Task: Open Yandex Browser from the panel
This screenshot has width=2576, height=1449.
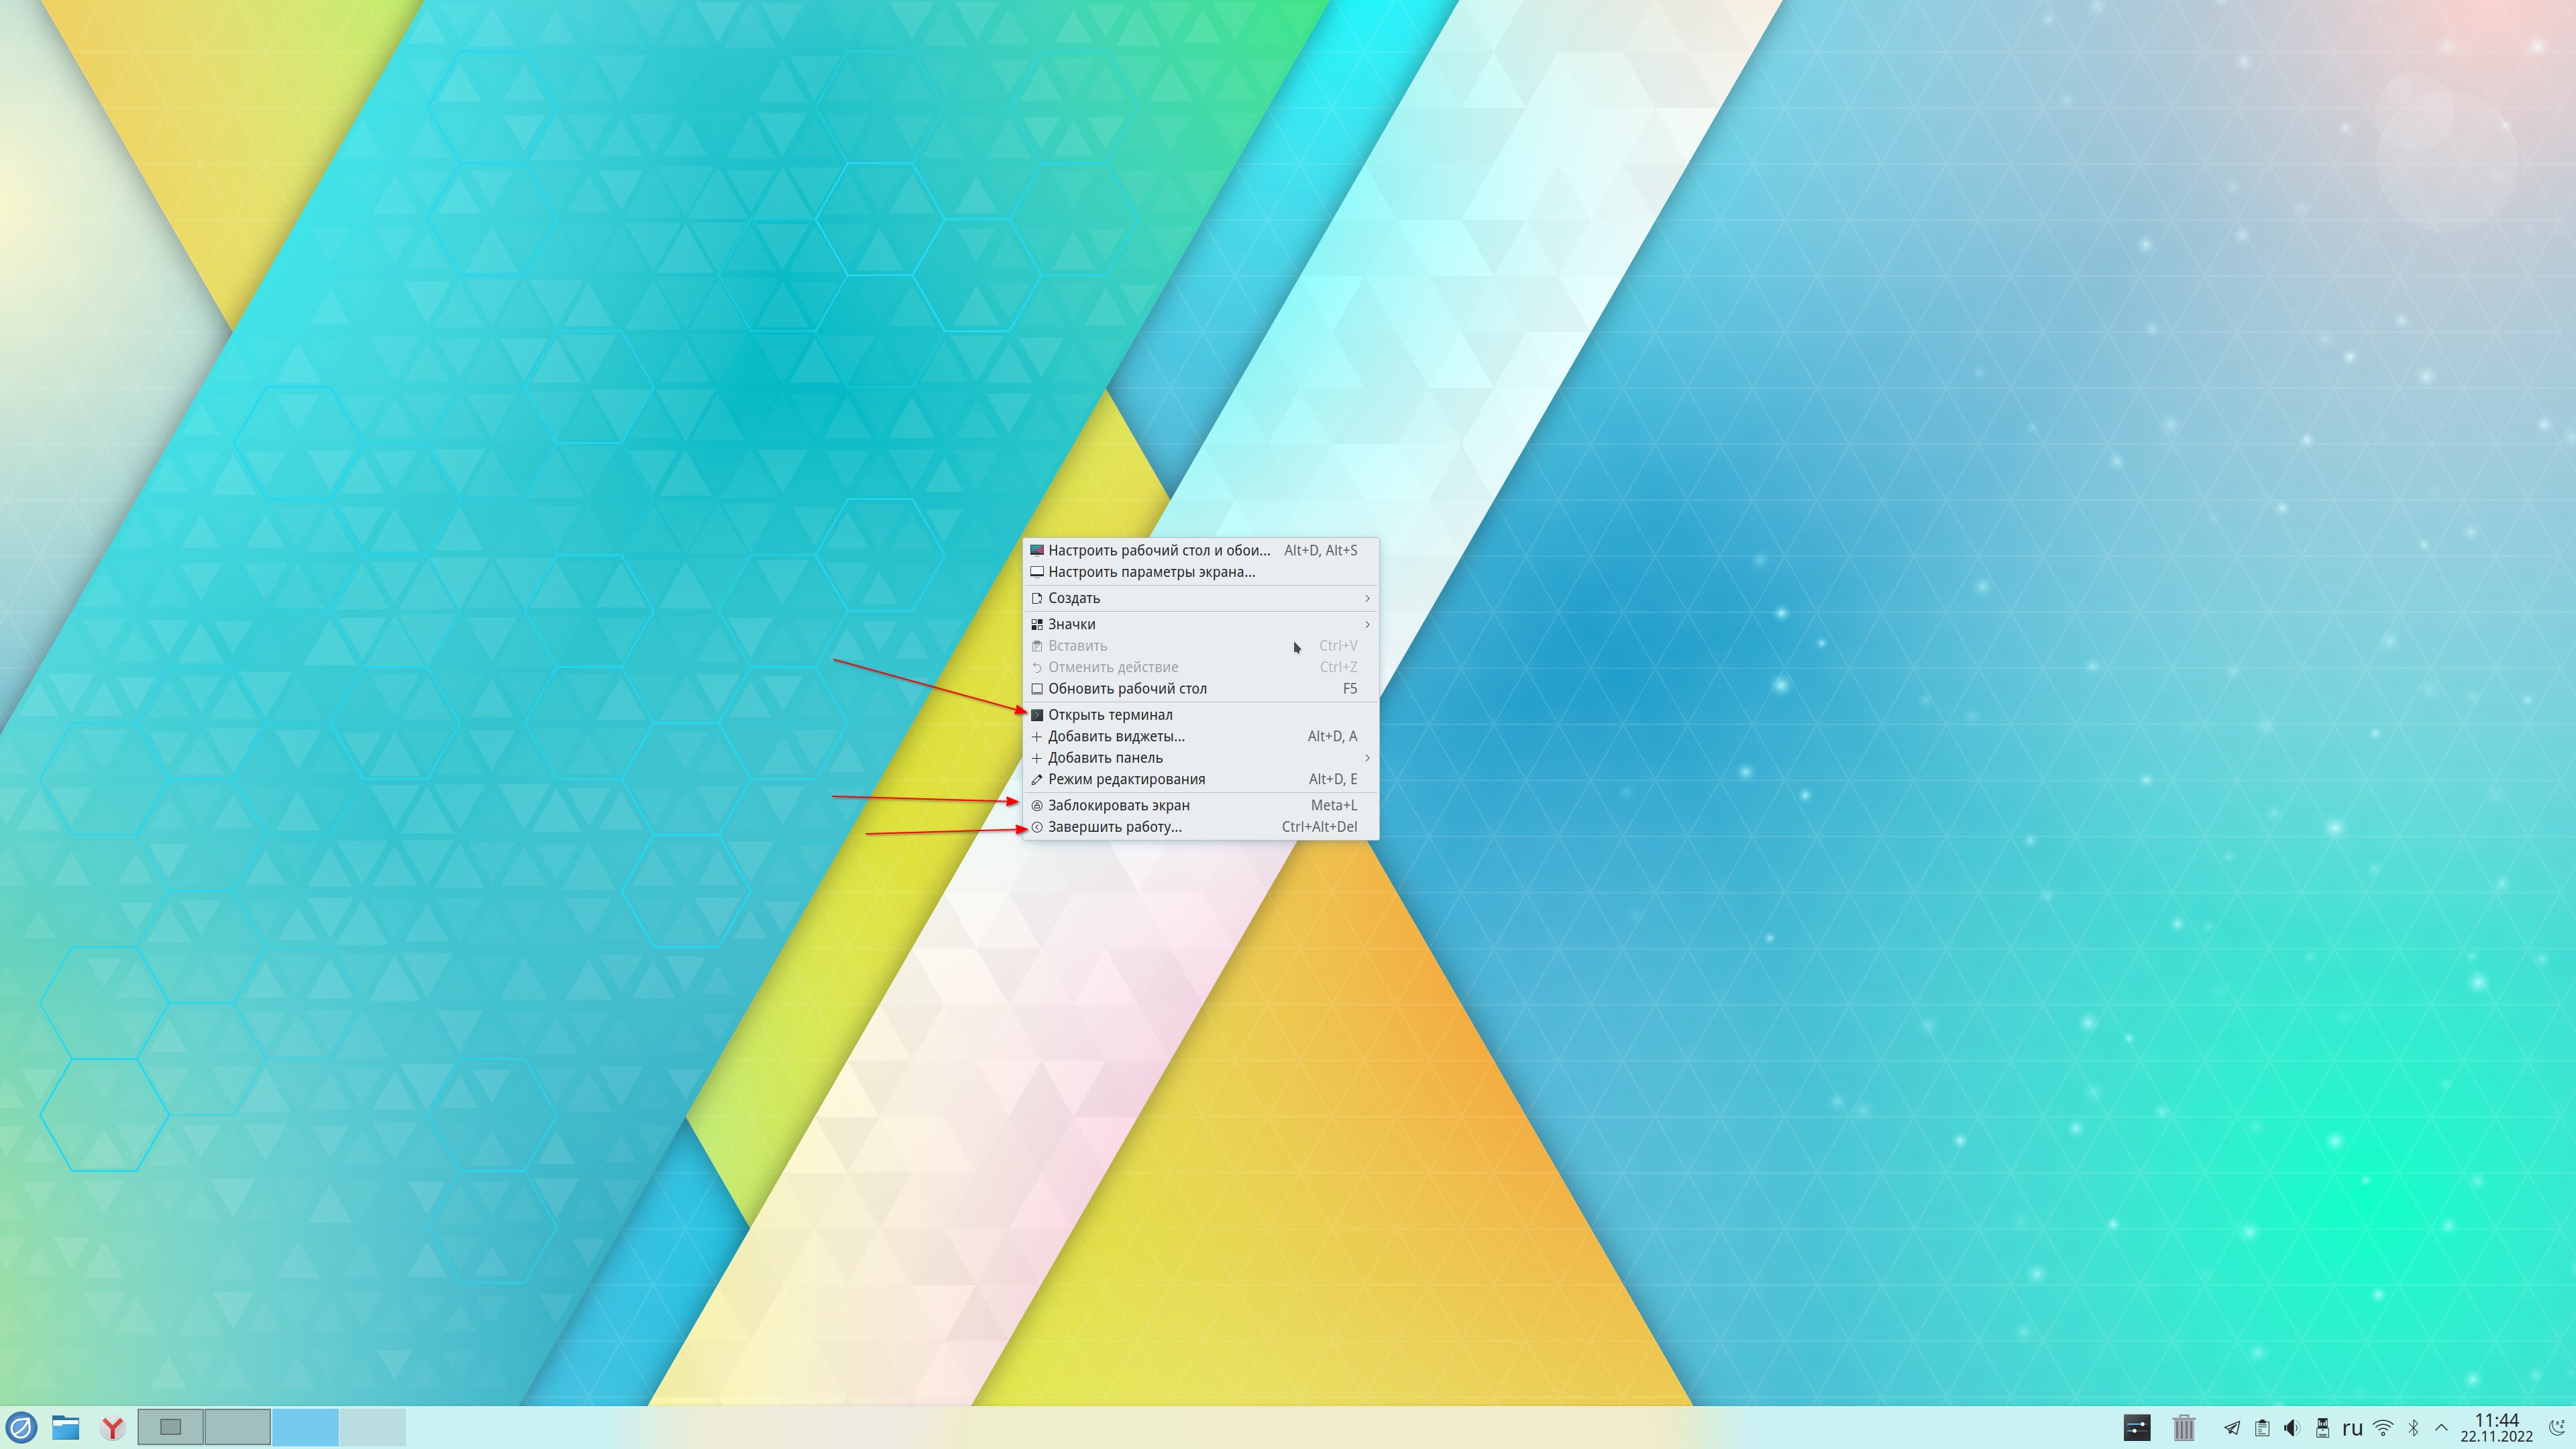Action: (113, 1427)
